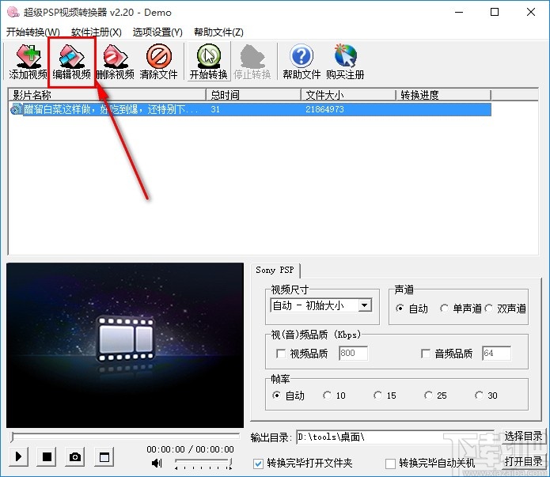Select 单声道 mono channel option
The width and height of the screenshot is (550, 477).
point(445,309)
